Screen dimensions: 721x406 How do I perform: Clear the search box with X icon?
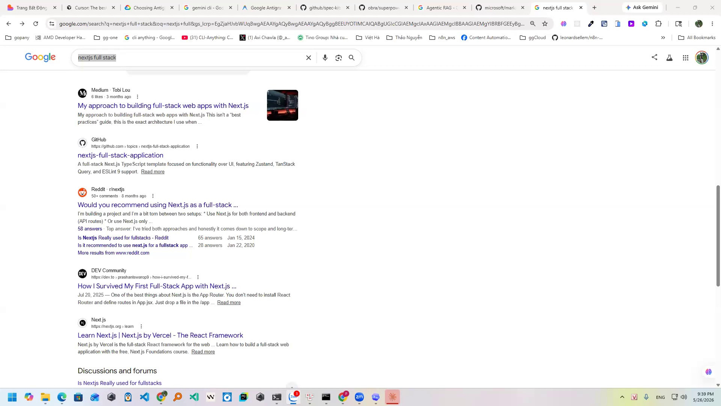click(308, 58)
